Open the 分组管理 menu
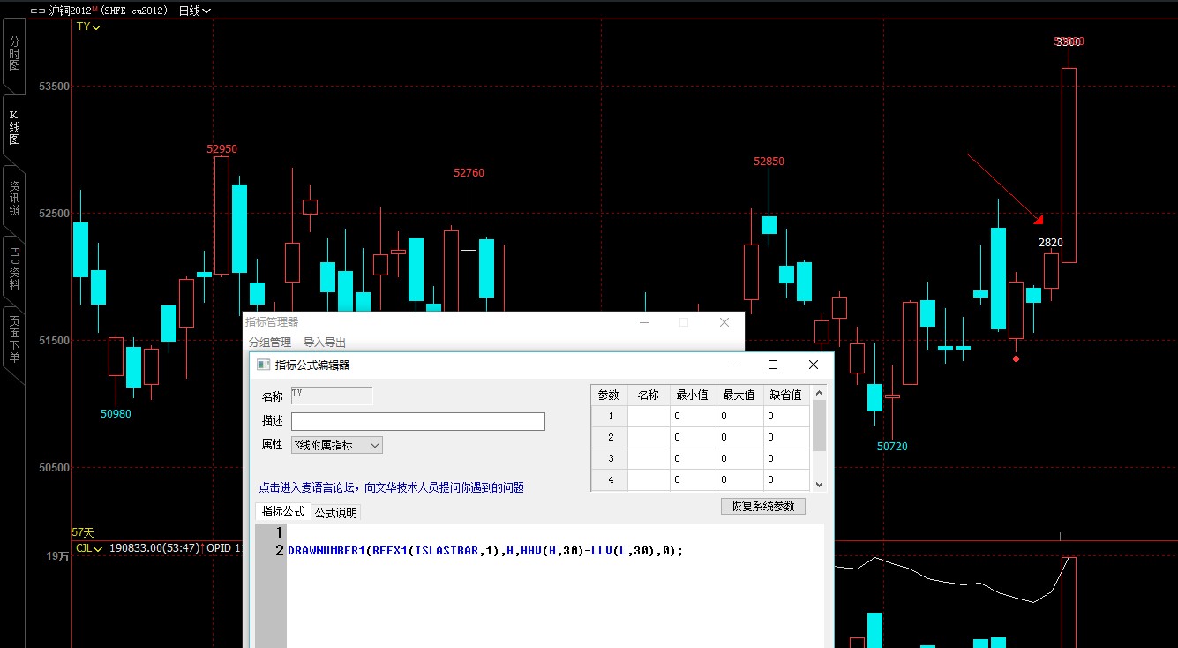 (x=269, y=343)
